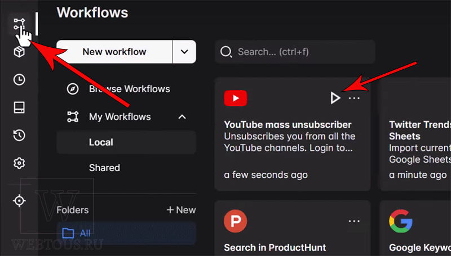Run the YouTube mass unsubscriber workflow
Screen dimensions: 451x256
point(335,98)
